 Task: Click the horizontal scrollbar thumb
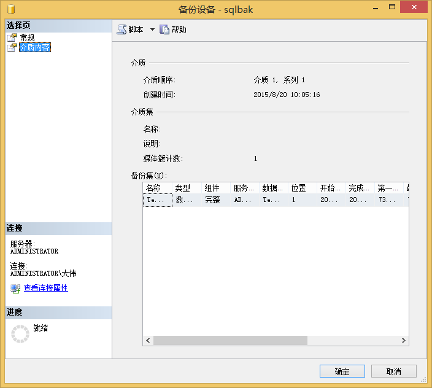point(230,340)
